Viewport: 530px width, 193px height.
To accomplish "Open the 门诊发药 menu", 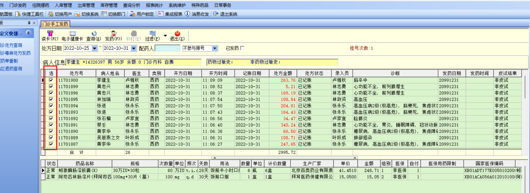I will click(x=18, y=5).
